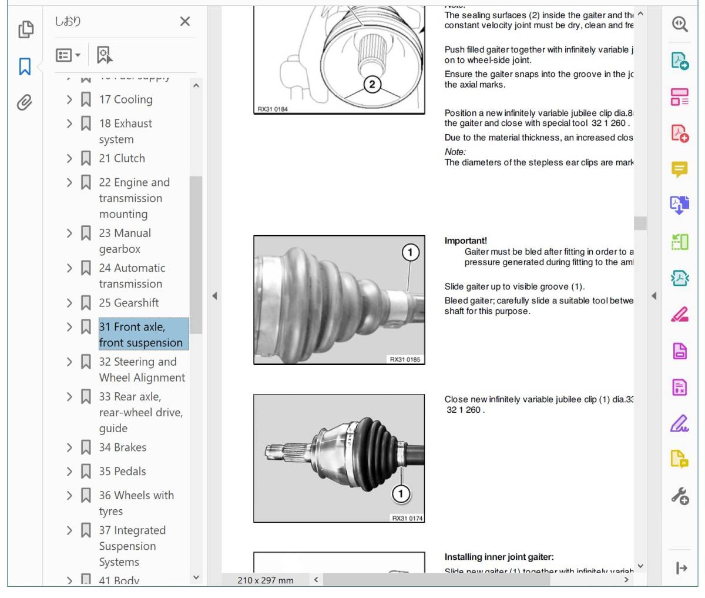Click the bookmarks panel vertical scrollbar thumb

(196, 255)
